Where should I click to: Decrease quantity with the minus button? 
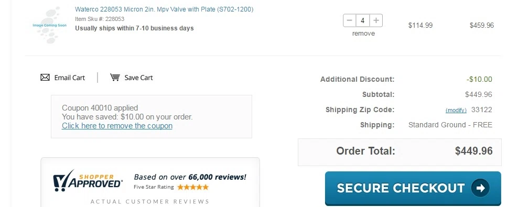(x=349, y=21)
